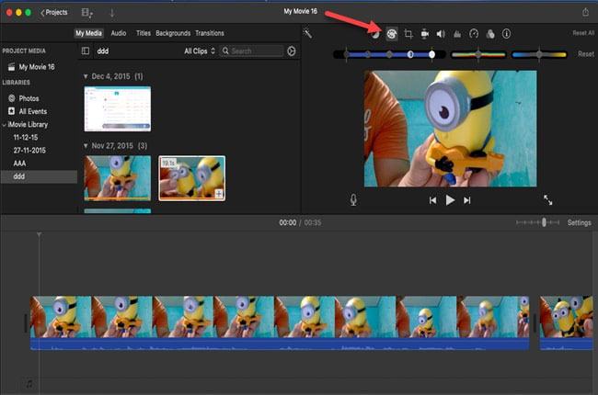Screen dimensions: 598x395
Task: Click the media Search field
Action: 251,51
